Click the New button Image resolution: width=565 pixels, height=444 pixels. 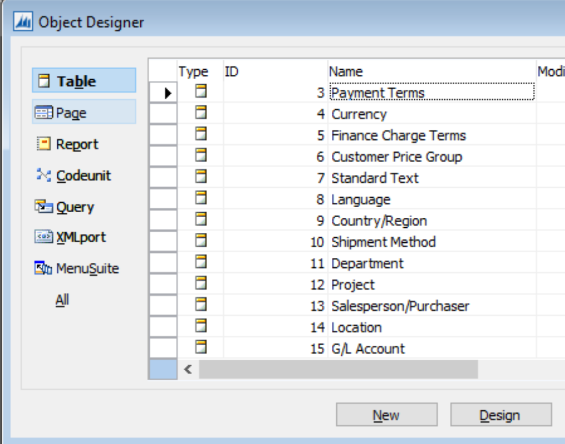tap(386, 415)
